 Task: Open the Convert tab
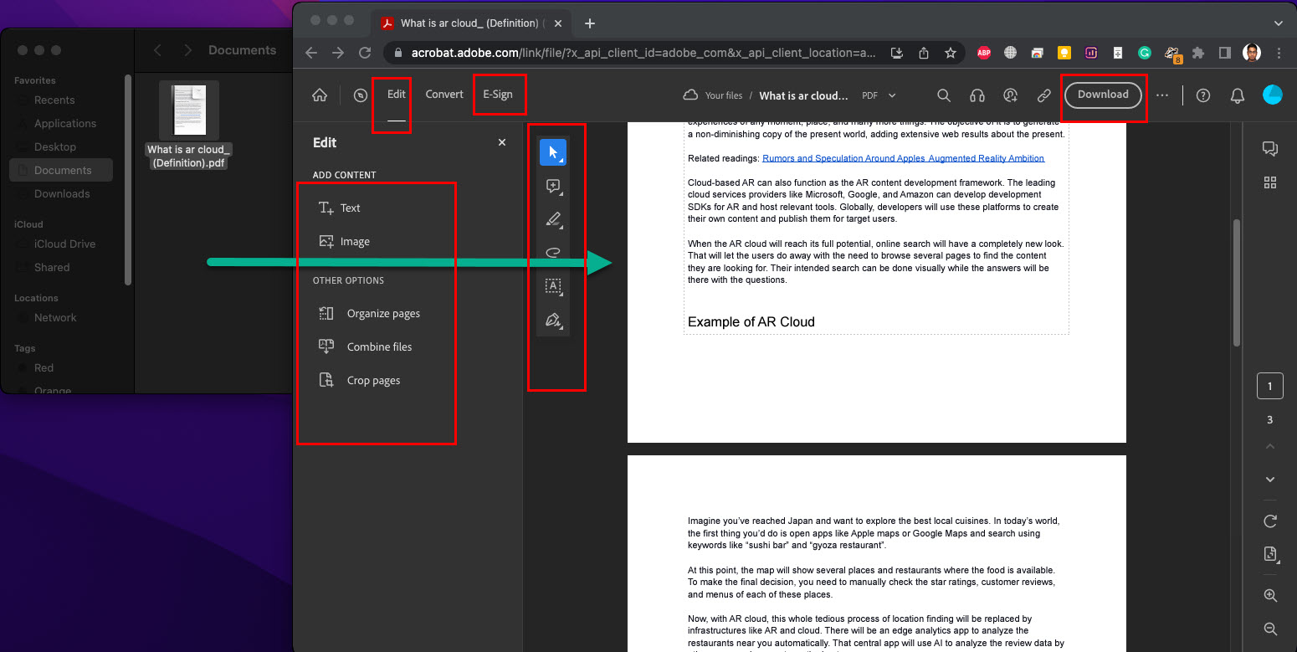point(444,95)
